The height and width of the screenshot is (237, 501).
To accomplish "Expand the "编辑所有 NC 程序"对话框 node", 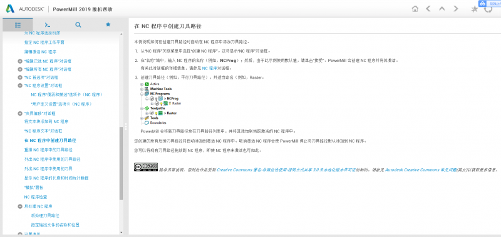I will pyautogui.click(x=20, y=69).
